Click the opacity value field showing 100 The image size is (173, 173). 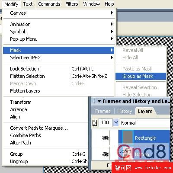tap(105, 123)
